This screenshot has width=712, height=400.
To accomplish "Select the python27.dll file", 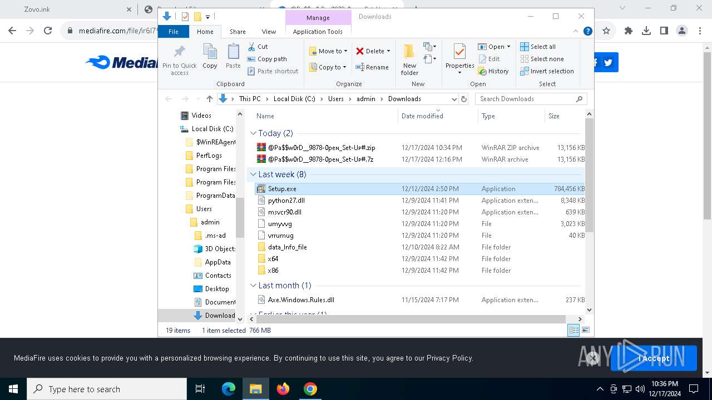I will [x=286, y=201].
